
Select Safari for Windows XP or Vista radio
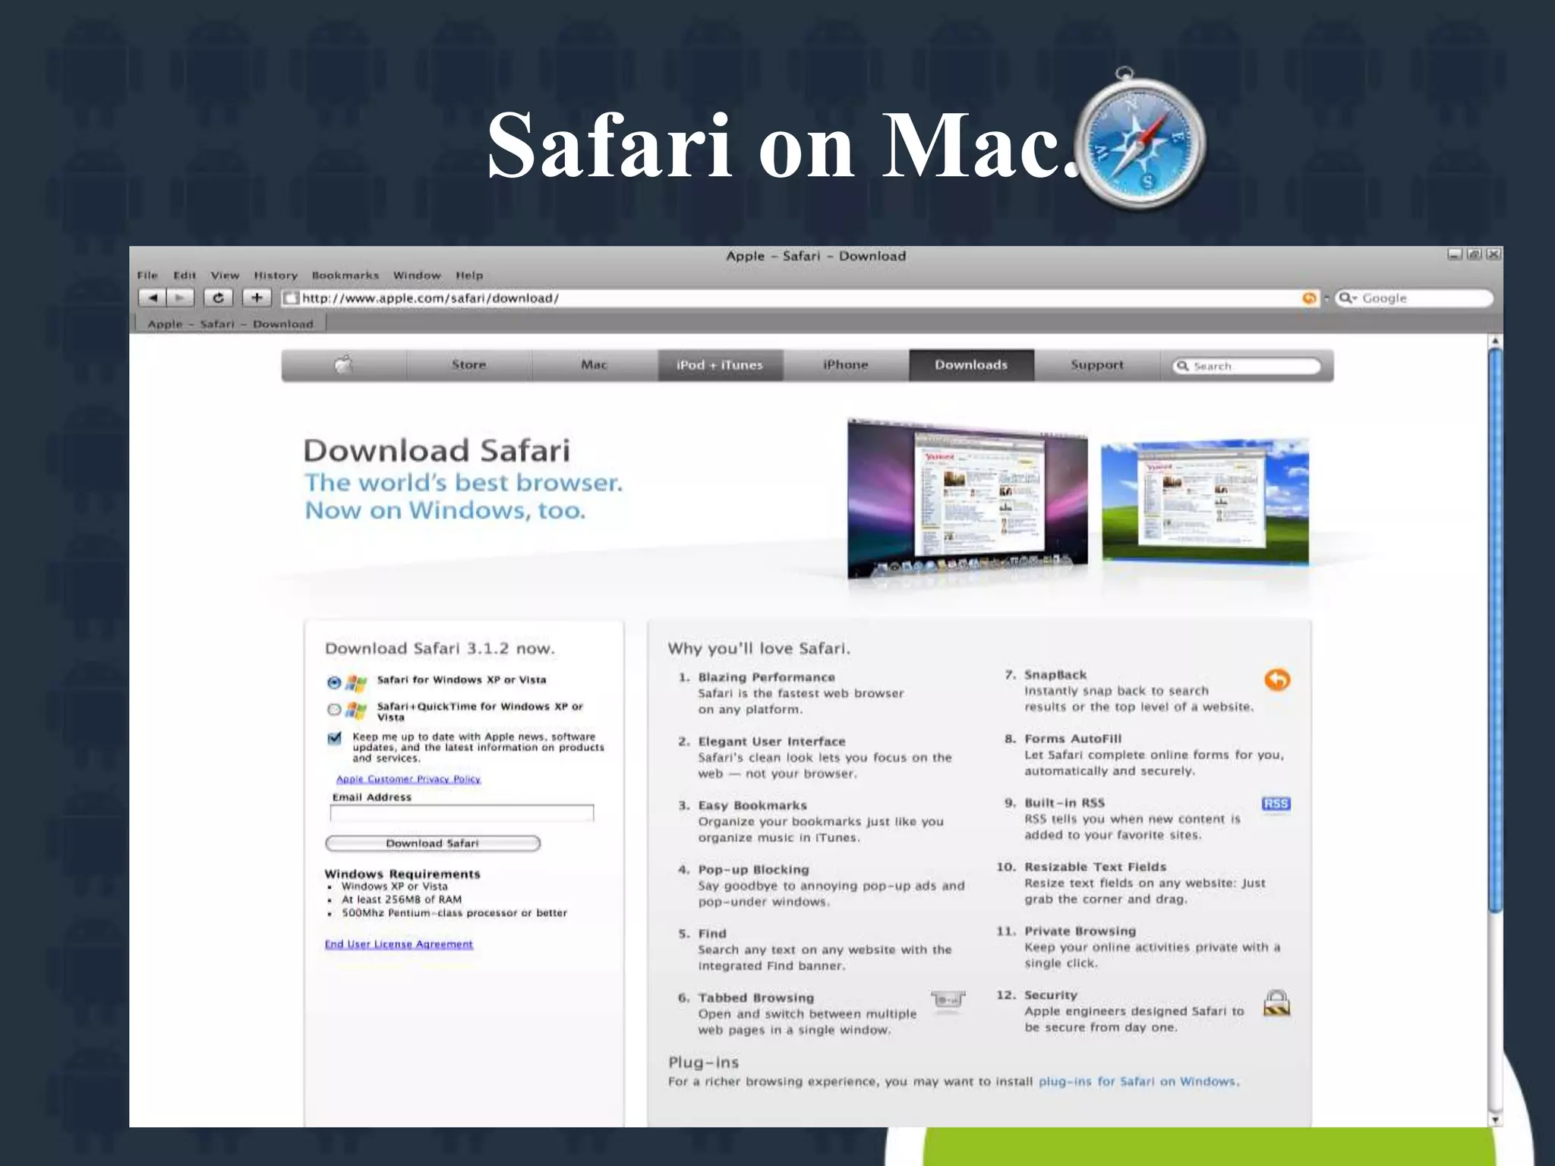334,682
